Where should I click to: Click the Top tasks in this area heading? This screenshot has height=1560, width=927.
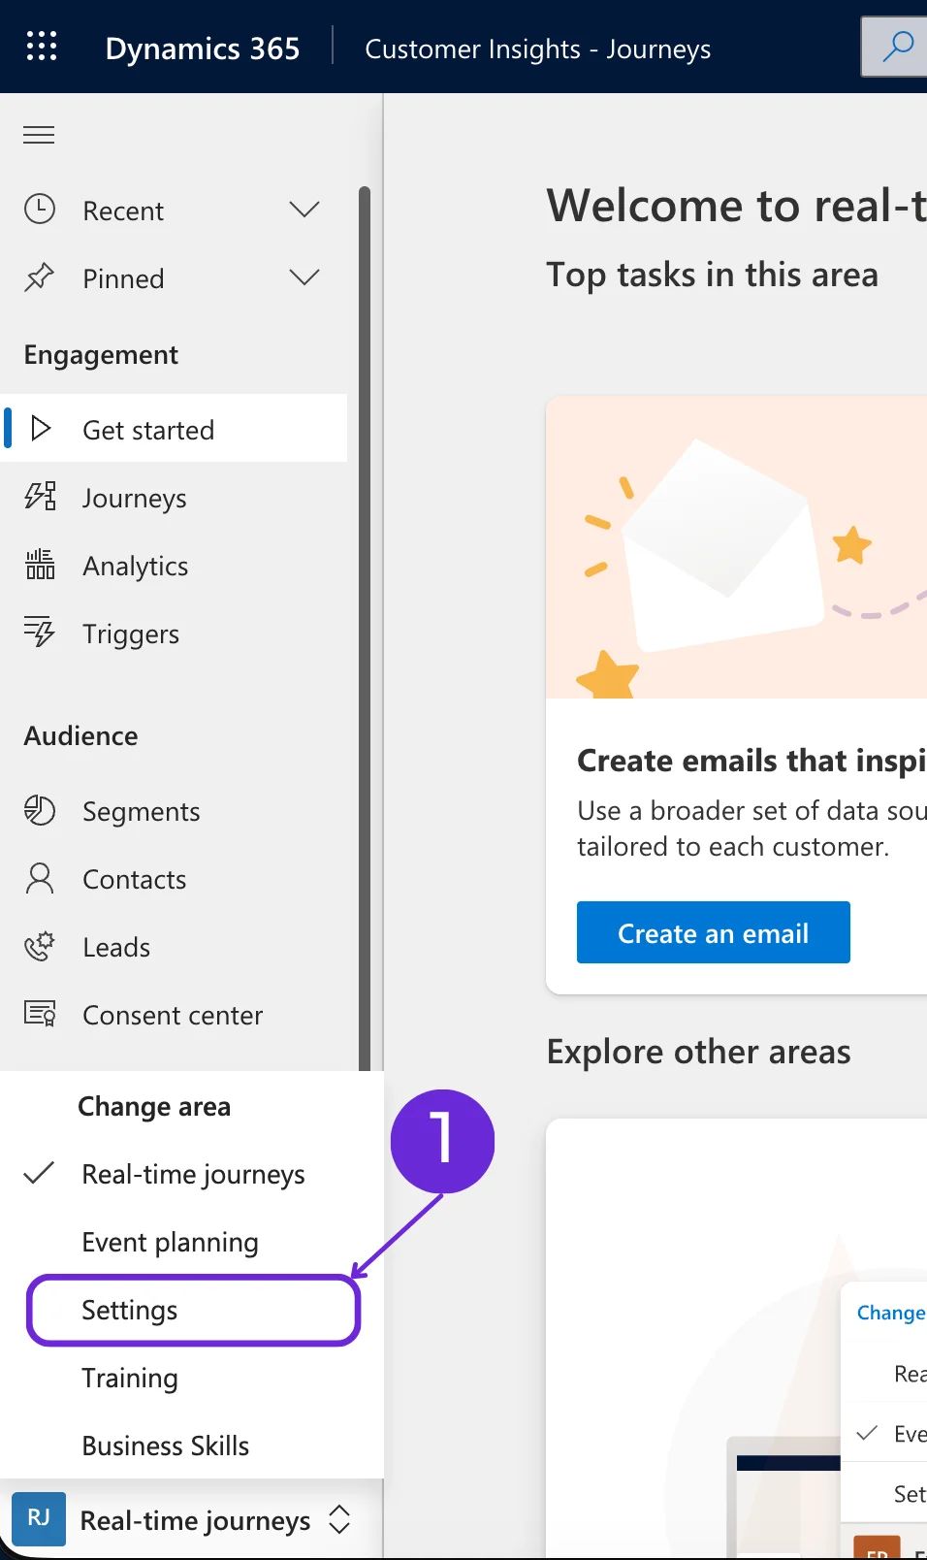712,275
